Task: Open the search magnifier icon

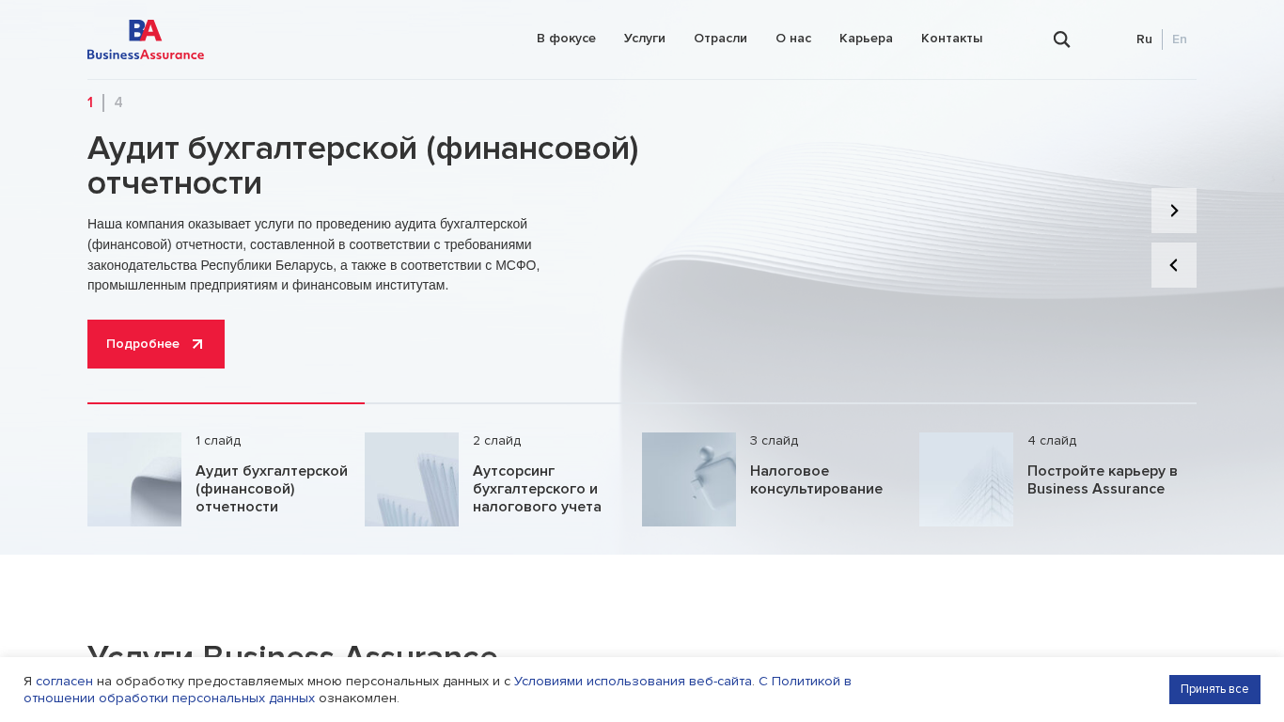Action: coord(1061,39)
